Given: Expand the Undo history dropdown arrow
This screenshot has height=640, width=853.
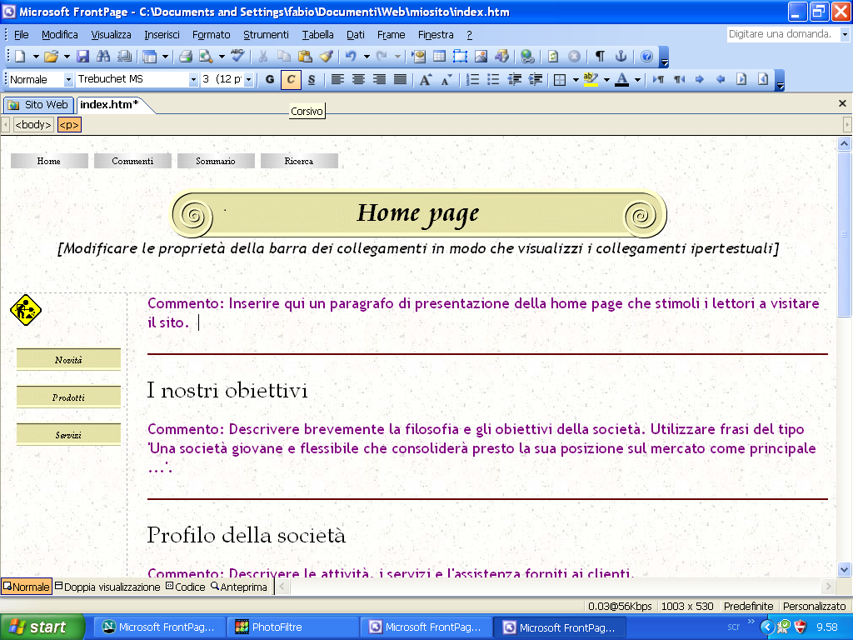Looking at the screenshot, I should pyautogui.click(x=367, y=56).
